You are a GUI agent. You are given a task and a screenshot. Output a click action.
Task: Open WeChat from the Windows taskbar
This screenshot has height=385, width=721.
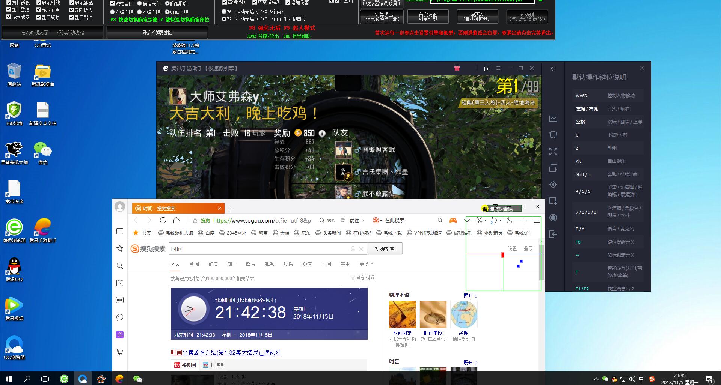pos(138,379)
